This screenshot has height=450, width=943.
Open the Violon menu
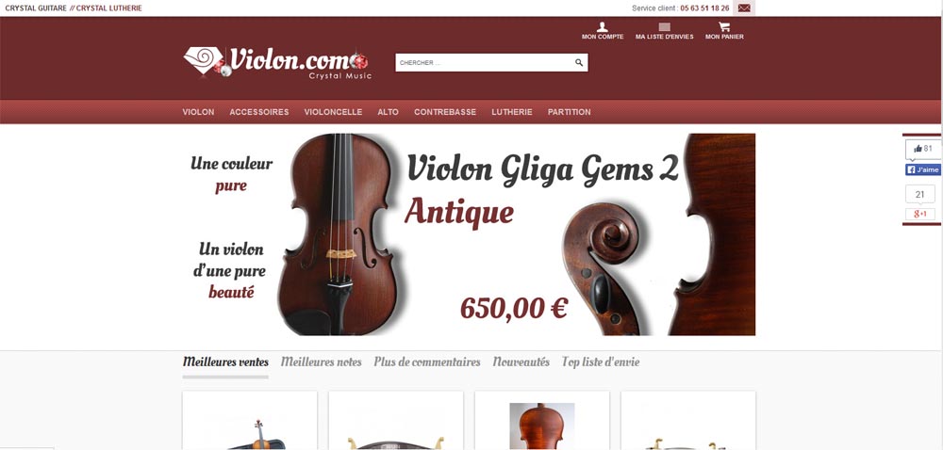198,112
